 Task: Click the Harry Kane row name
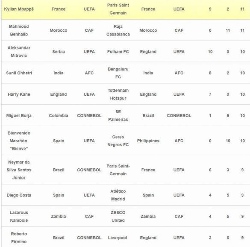click(x=19, y=94)
